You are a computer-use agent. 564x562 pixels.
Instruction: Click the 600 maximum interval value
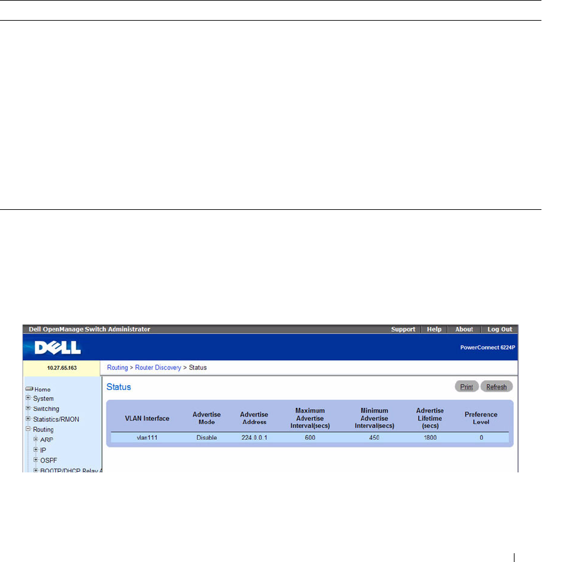[x=310, y=437]
